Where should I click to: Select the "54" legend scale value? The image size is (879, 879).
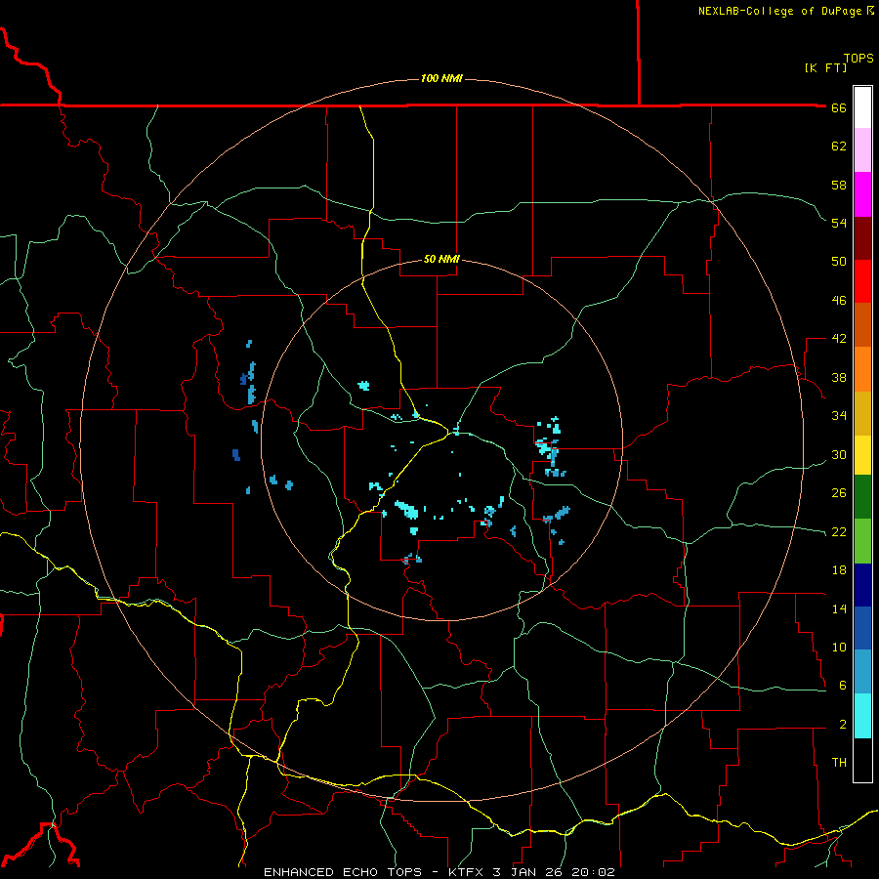click(839, 223)
